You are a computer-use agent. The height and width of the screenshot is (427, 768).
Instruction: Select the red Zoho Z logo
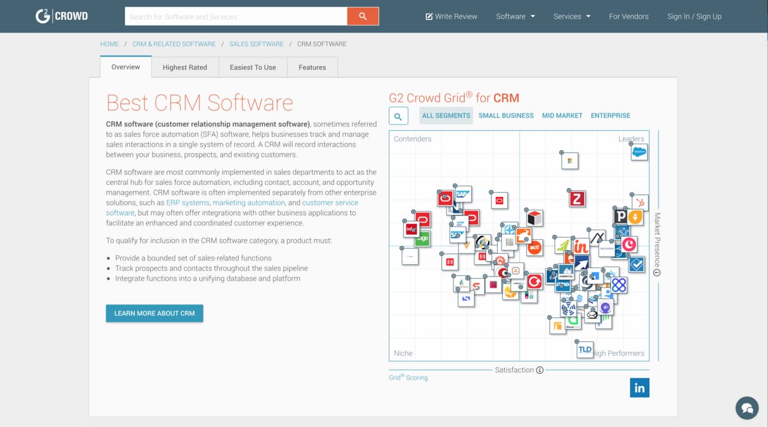(x=577, y=199)
